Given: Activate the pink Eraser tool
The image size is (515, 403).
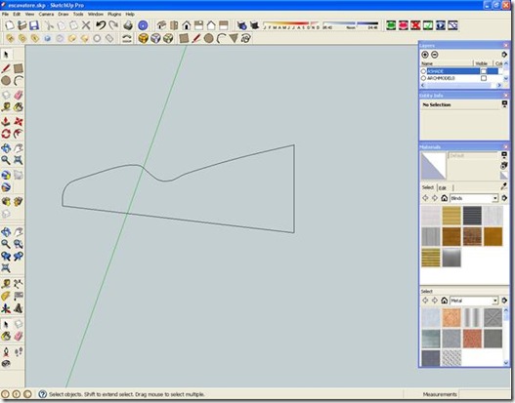Looking at the screenshot, I should [19, 95].
